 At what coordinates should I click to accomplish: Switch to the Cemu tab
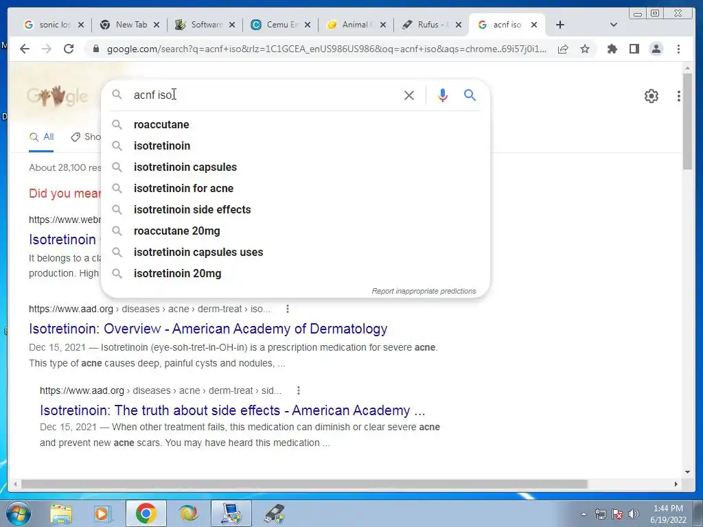coord(281,25)
